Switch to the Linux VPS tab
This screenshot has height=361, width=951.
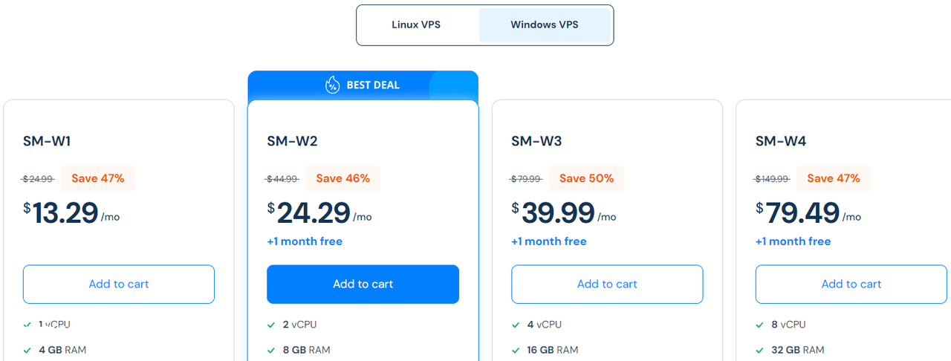(416, 25)
